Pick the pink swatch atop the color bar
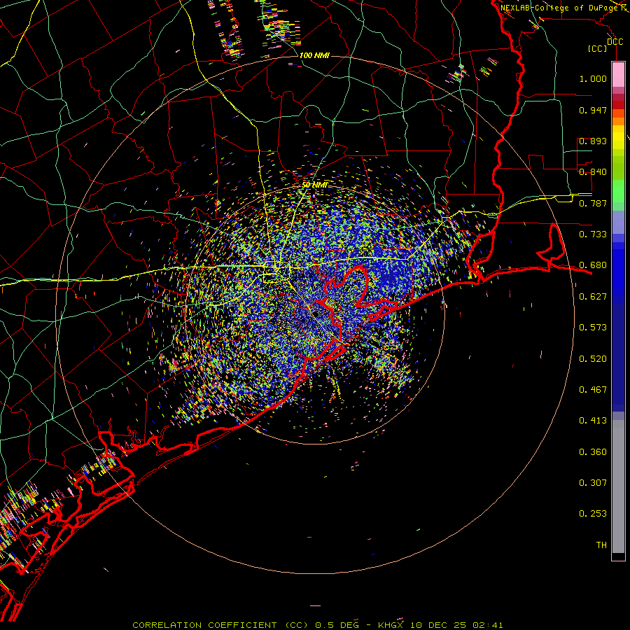 (618, 75)
